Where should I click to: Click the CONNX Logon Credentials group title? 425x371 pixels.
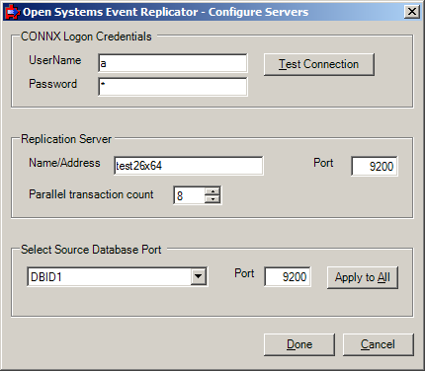86,37
